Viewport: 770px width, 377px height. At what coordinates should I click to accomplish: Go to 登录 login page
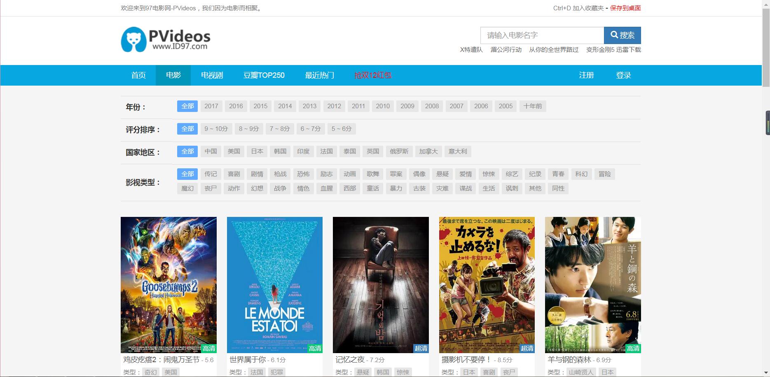(623, 75)
